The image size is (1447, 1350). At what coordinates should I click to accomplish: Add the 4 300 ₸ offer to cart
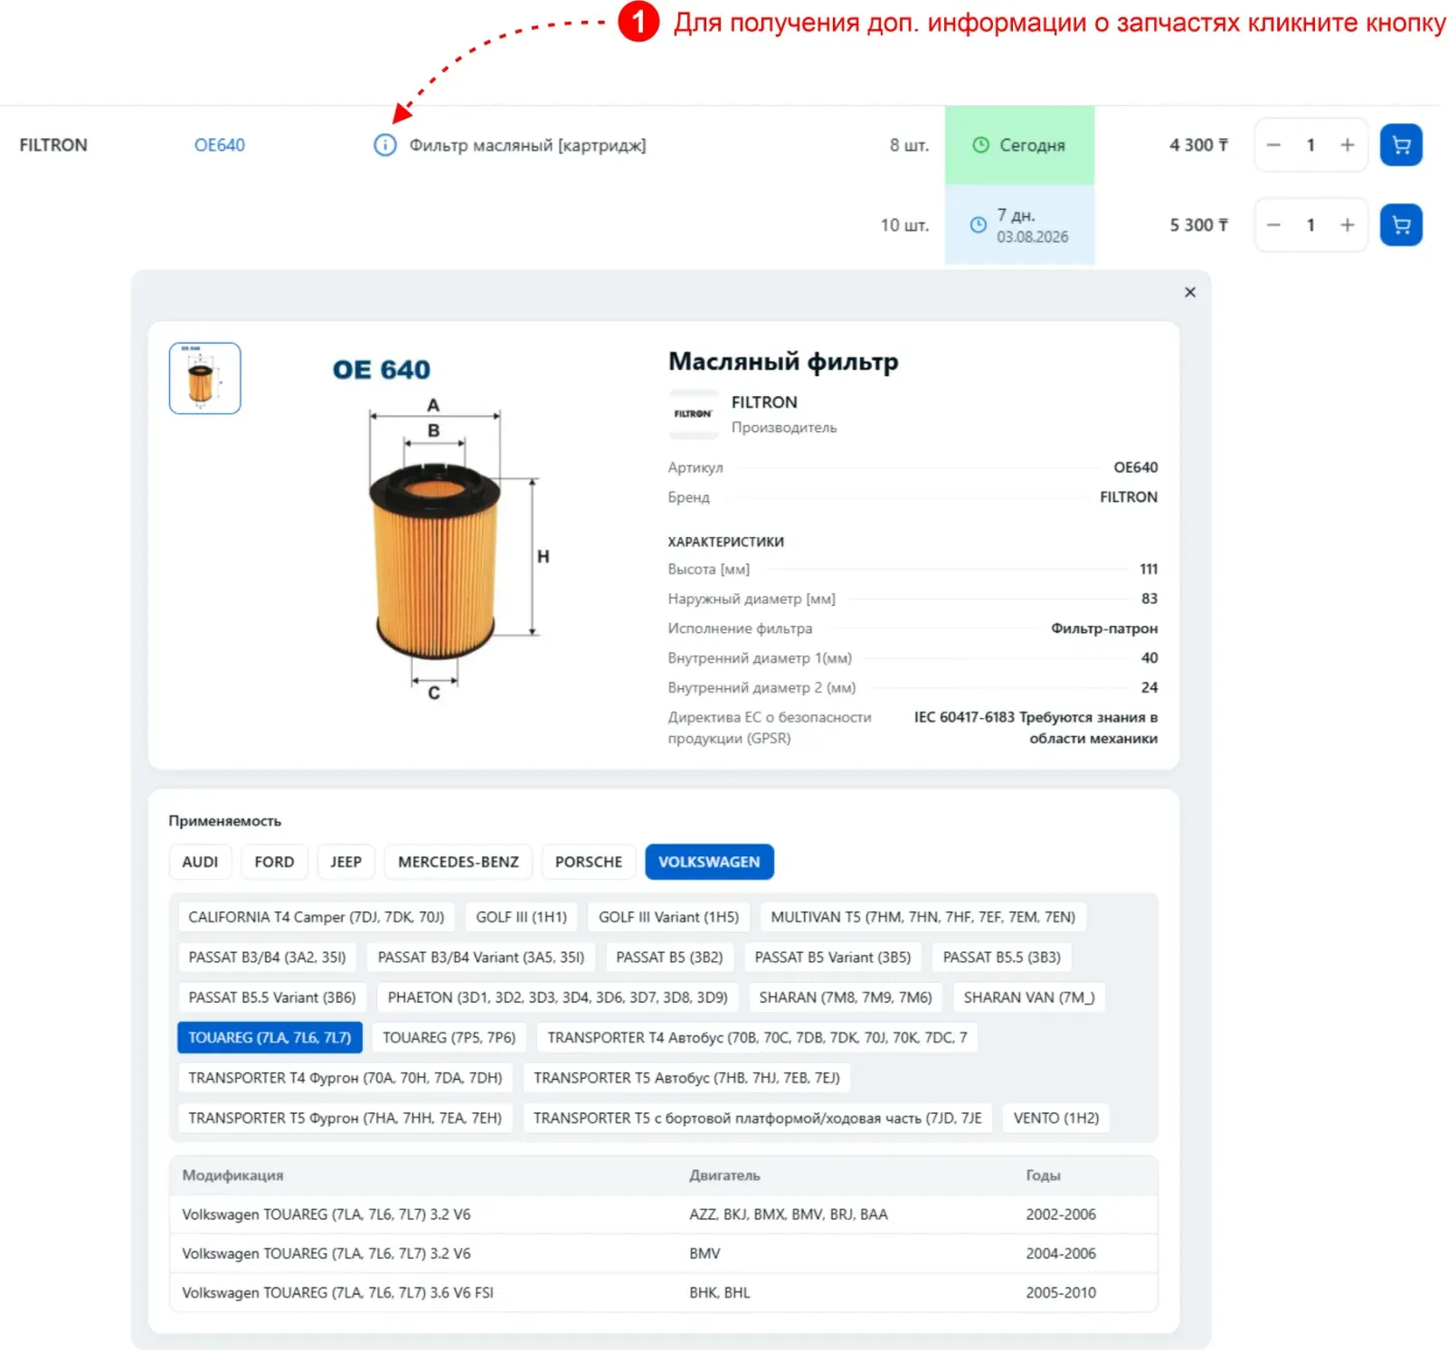coord(1401,145)
